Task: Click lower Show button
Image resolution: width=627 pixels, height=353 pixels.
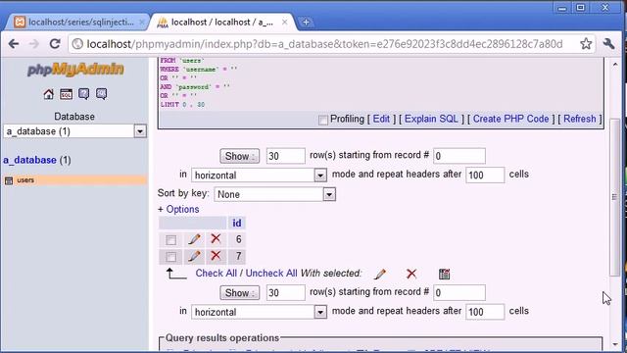Action: pos(239,293)
